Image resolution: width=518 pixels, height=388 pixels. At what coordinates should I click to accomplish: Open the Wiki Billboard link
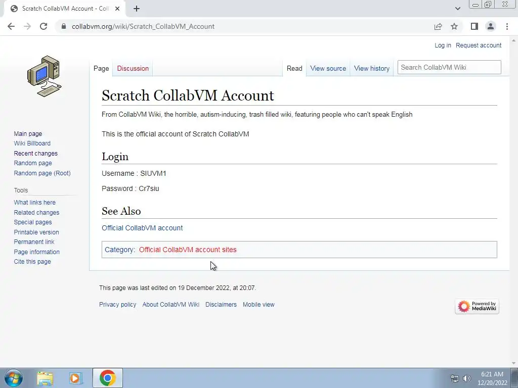coord(32,143)
